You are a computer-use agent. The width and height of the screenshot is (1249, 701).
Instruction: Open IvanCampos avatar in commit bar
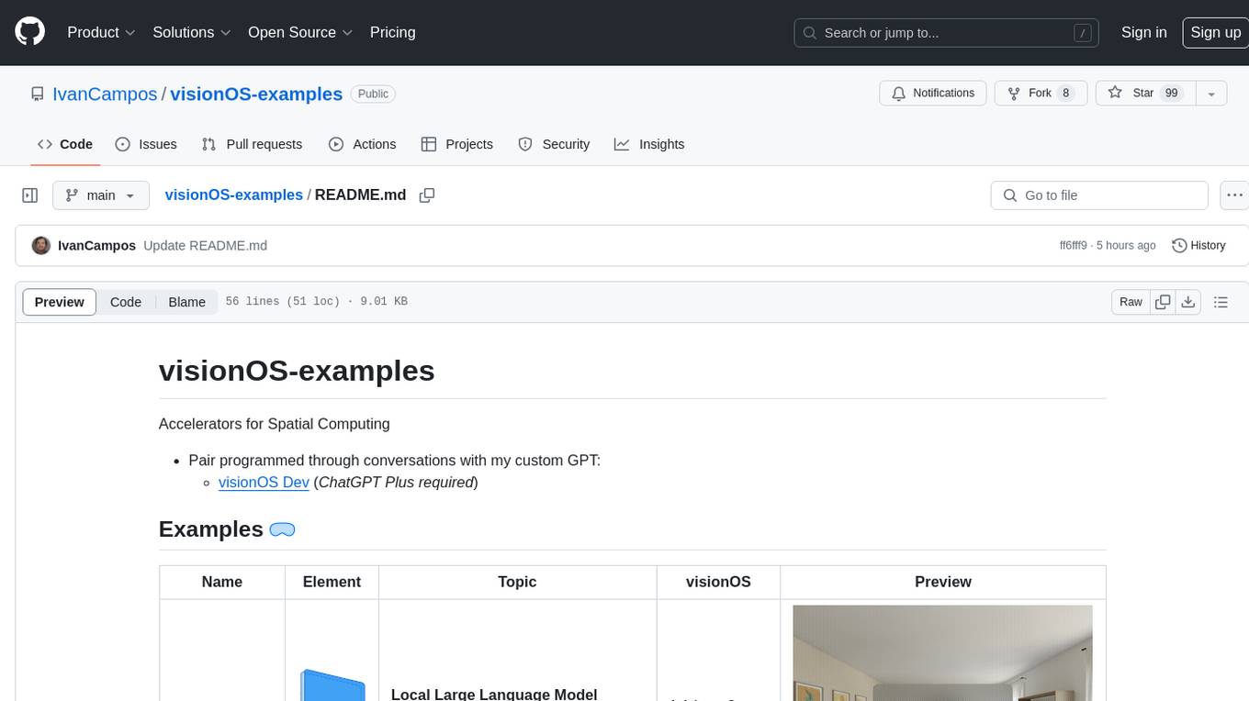point(41,246)
